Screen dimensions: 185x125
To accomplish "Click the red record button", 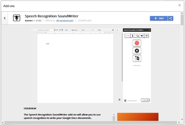I will pyautogui.click(x=137, y=43).
